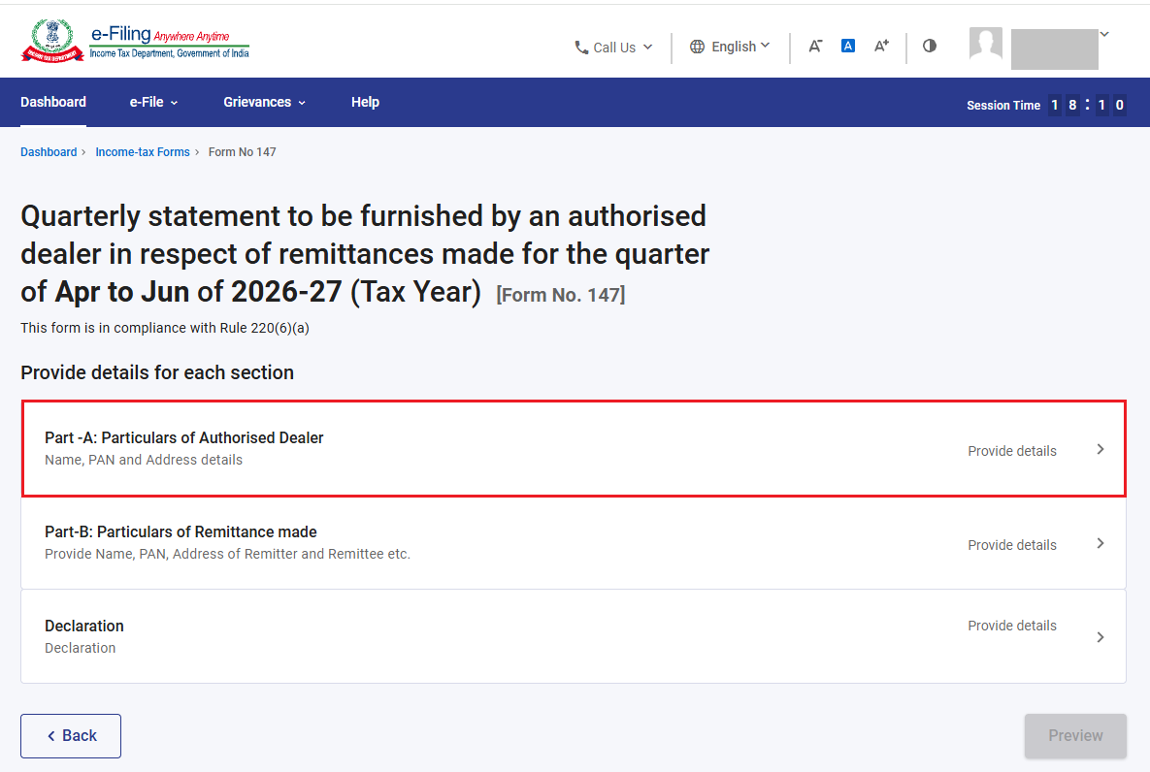
Task: Click the user profile avatar
Action: [x=986, y=44]
